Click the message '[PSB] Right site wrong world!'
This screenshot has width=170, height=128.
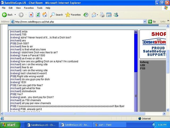[27, 76]
